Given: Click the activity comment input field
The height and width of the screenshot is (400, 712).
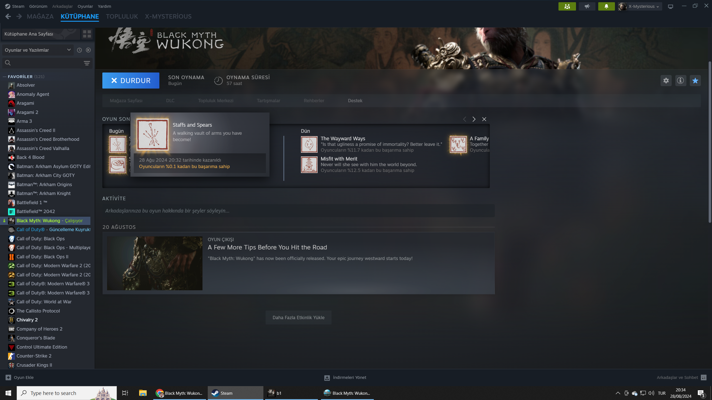Looking at the screenshot, I should coord(298,211).
